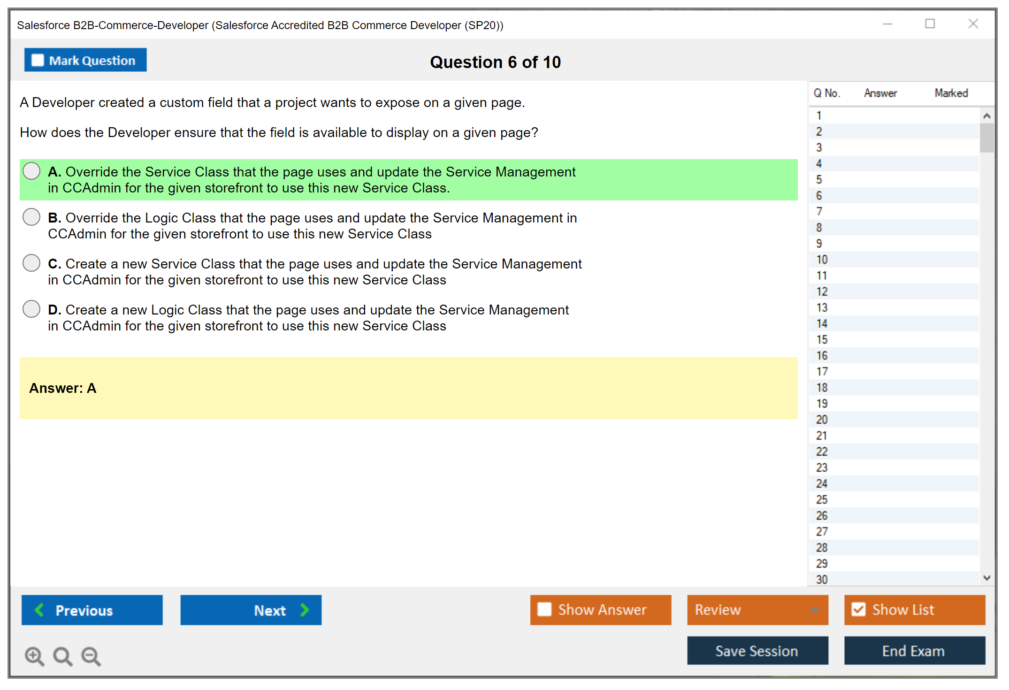This screenshot has width=1009, height=690.
Task: Click the zoom in magnifier icon
Action: tap(34, 656)
